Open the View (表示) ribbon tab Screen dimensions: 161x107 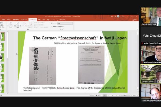coord(44,20)
